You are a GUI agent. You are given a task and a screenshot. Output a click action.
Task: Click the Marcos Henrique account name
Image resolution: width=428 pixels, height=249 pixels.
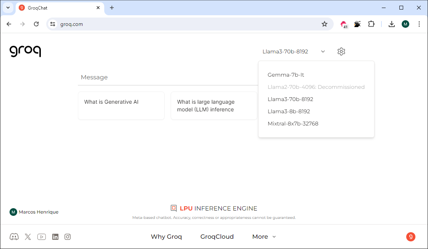click(x=39, y=212)
